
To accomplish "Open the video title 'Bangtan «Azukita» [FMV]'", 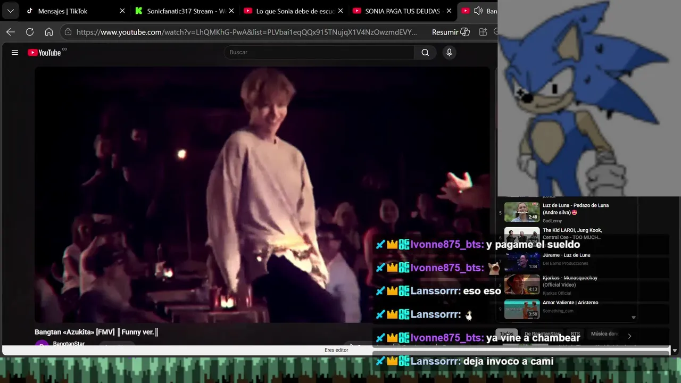I will [96, 332].
